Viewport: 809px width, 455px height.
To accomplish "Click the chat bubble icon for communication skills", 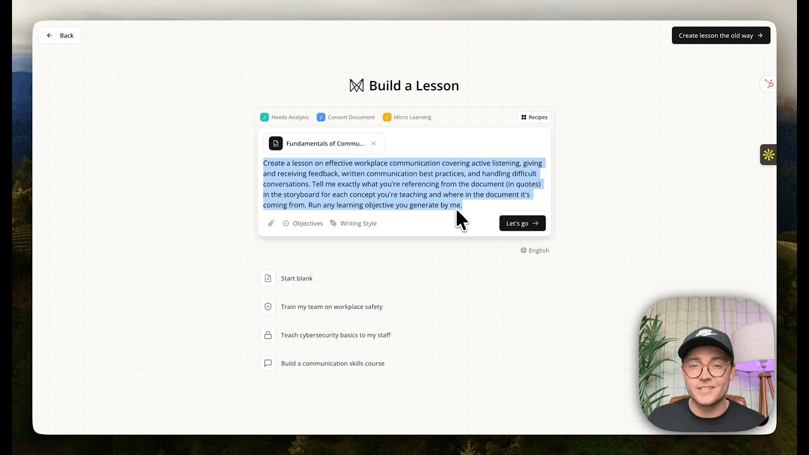I will tap(268, 363).
